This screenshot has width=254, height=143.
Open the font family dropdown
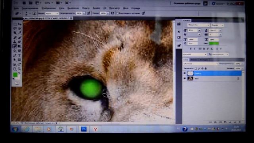click(198, 25)
